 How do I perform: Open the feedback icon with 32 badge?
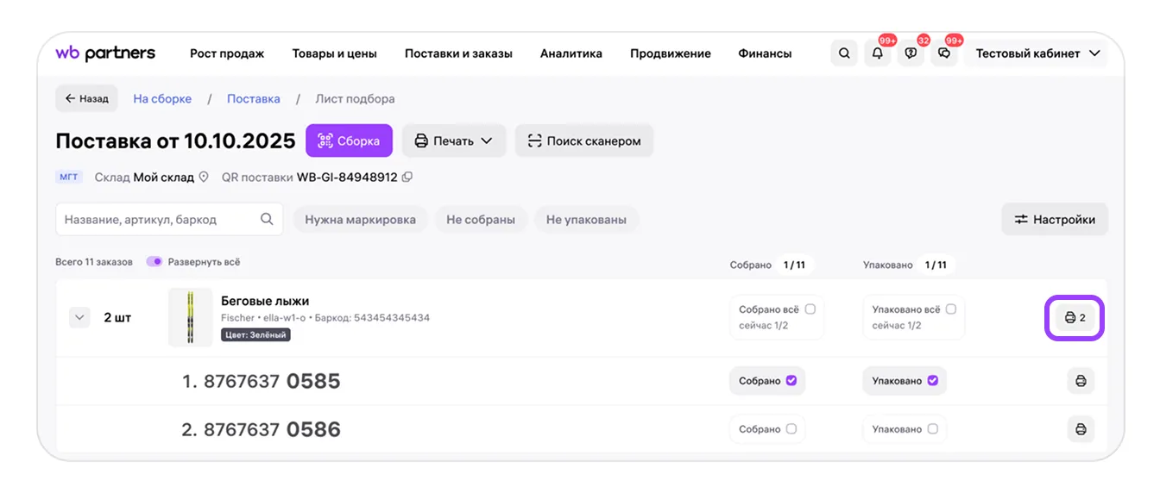pyautogui.click(x=911, y=53)
